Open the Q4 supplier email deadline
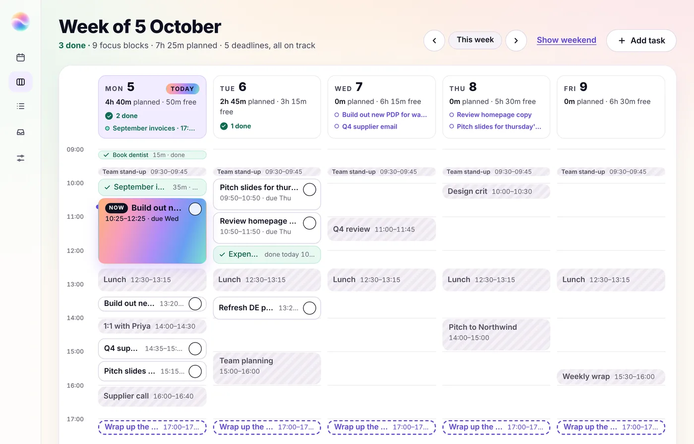The image size is (694, 444). (366, 127)
